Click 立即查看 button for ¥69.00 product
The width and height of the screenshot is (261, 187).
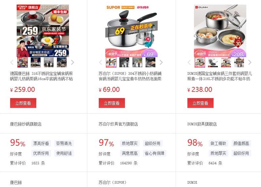112,103
